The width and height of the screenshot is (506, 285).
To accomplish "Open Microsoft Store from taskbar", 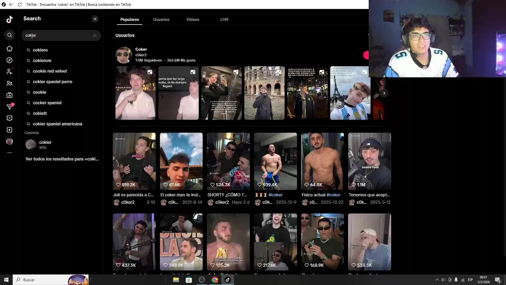I will [x=189, y=280].
